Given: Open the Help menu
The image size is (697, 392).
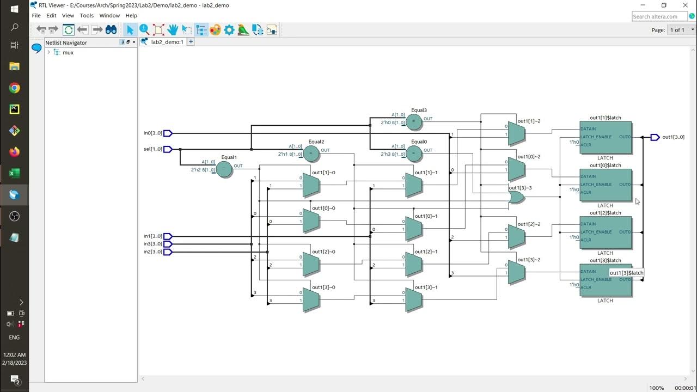Looking at the screenshot, I should (131, 16).
